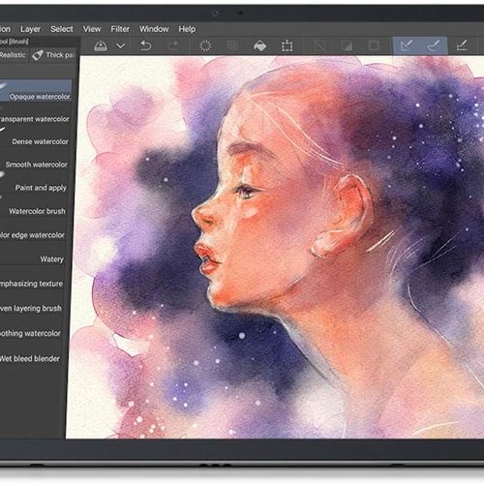This screenshot has width=484, height=484.
Task: Select the Scale/Rotate transform icon
Action: click(x=287, y=45)
